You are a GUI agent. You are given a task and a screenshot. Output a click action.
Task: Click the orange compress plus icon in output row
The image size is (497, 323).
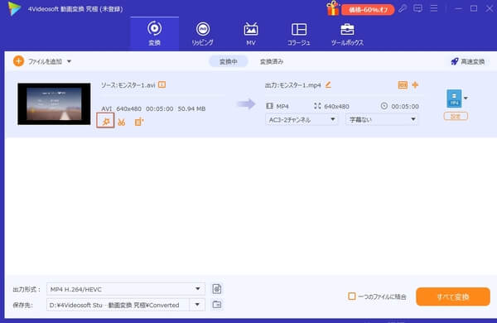[415, 84]
